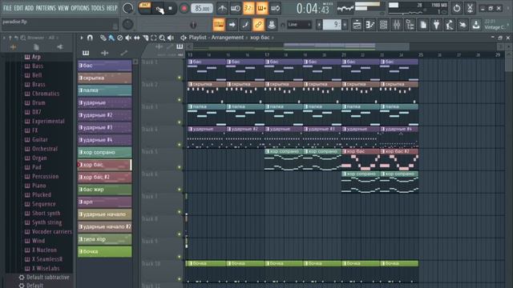The width and height of the screenshot is (513, 288).
Task: Click the step edit arrow icon
Action: click(x=232, y=25)
